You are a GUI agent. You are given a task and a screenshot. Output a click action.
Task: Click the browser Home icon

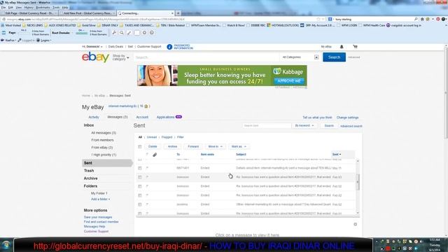422,19
